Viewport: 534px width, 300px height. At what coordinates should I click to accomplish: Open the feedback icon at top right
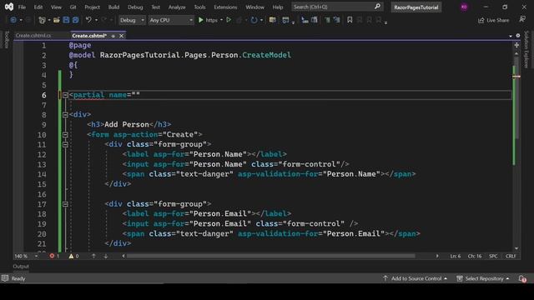[522, 19]
